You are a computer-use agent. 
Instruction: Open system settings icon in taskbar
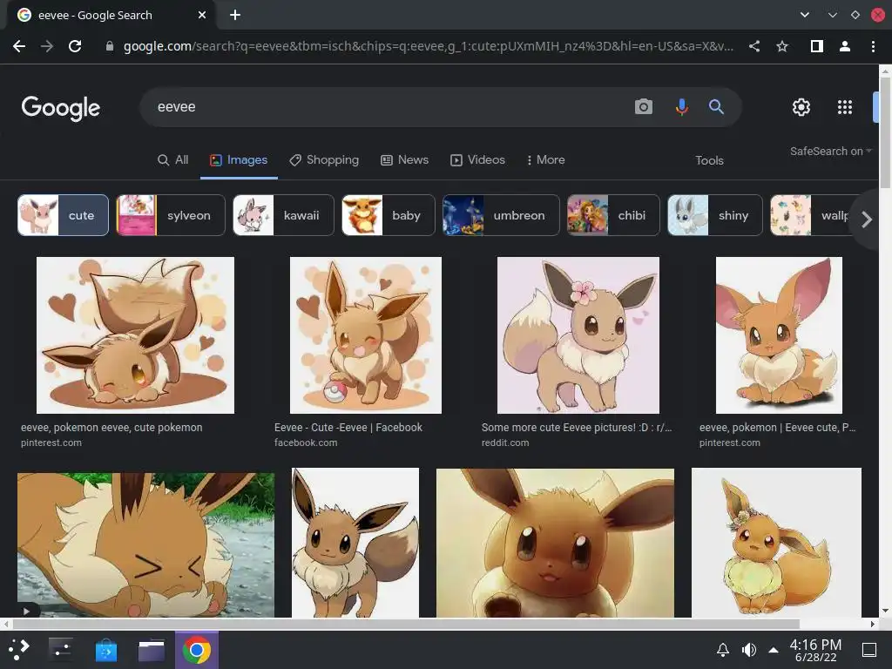tap(60, 650)
